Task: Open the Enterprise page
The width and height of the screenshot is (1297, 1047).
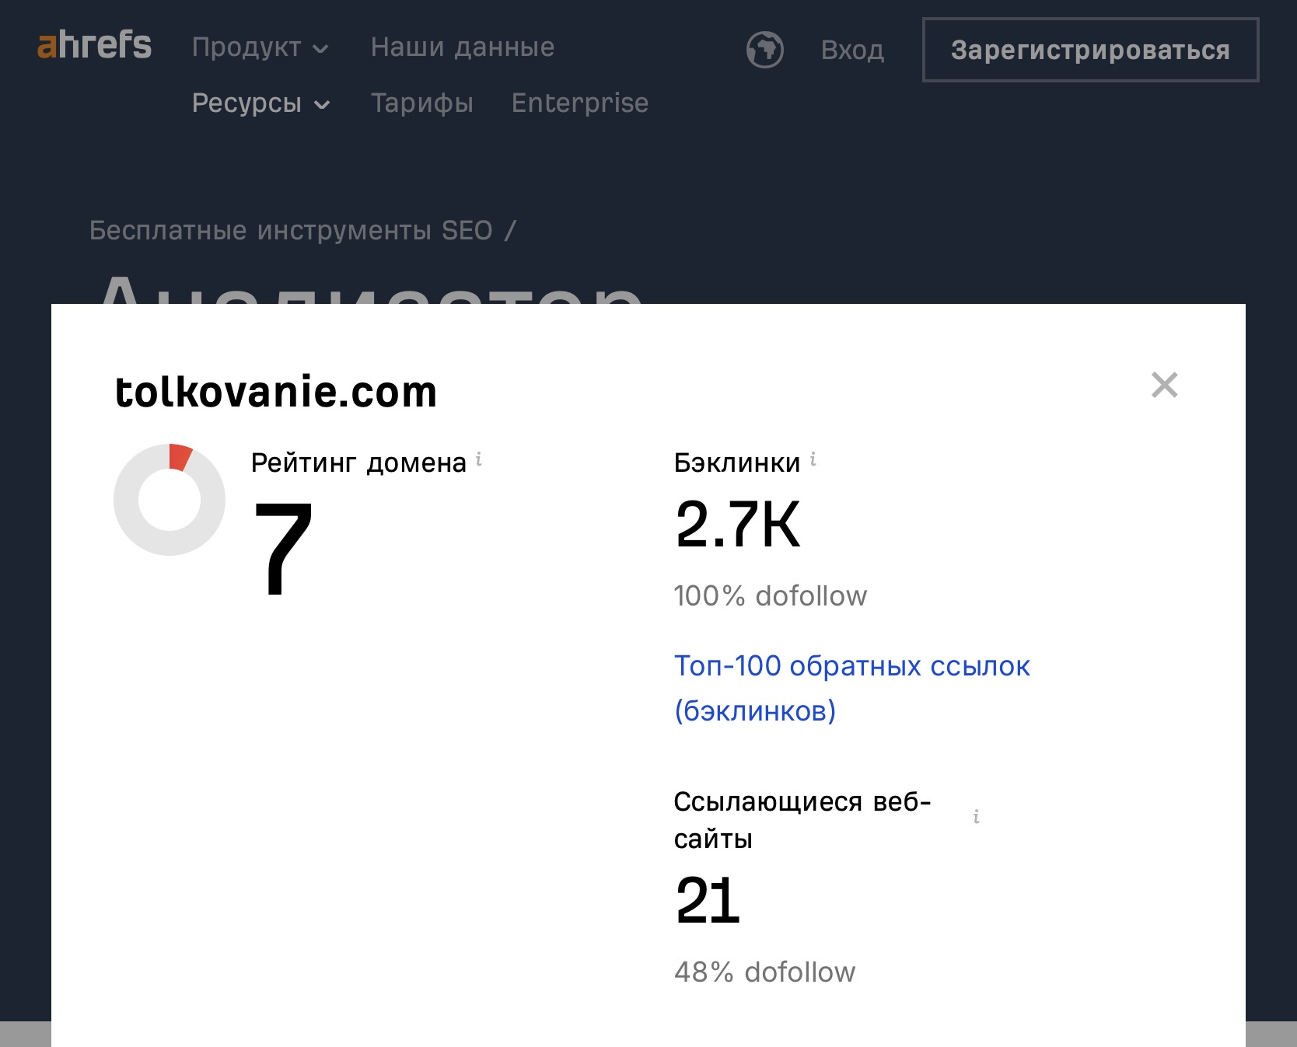Action: pyautogui.click(x=580, y=103)
